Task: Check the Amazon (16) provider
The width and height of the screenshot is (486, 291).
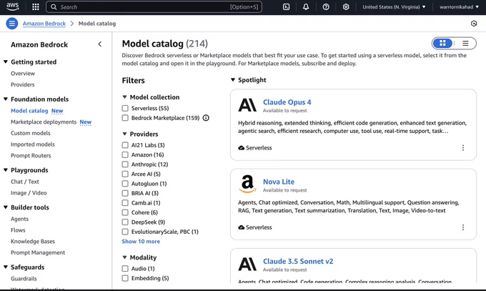Action: pyautogui.click(x=125, y=154)
